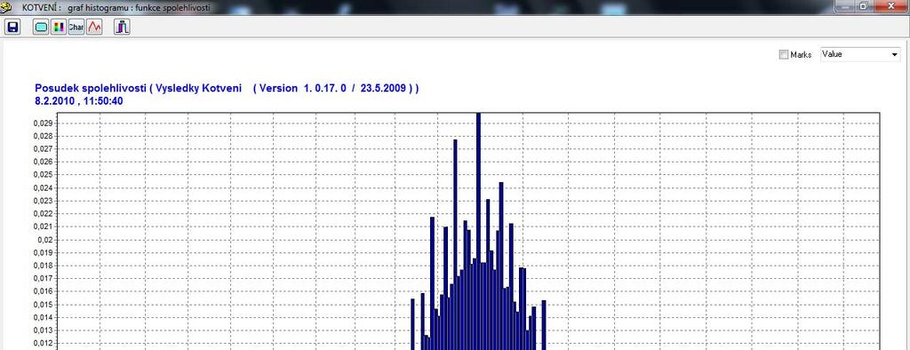Open the colored bars palette icon
This screenshot has width=910, height=350.
point(59,27)
